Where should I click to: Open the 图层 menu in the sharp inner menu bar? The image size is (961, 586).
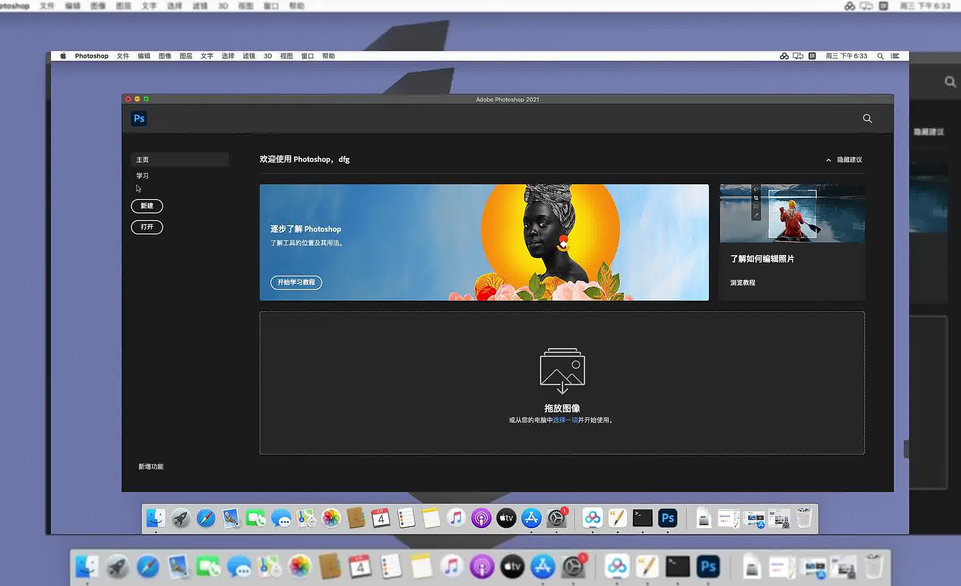(186, 56)
